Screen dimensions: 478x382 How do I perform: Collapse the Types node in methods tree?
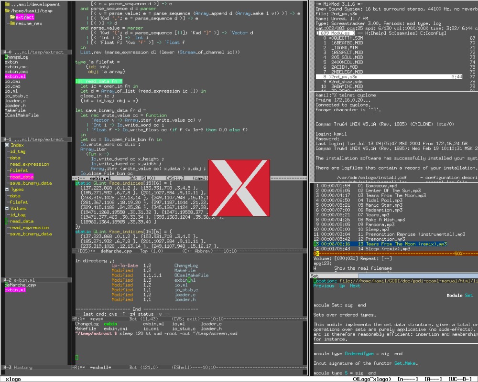point(7,190)
